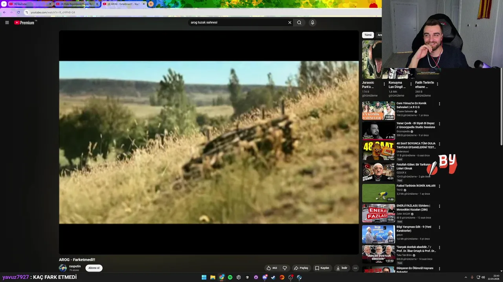Open more actions three-dot menu below video
503x282 pixels.
[355, 268]
